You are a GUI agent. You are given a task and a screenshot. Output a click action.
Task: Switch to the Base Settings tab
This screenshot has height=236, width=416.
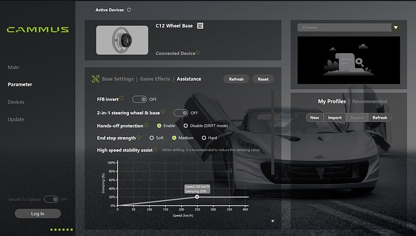click(x=118, y=79)
